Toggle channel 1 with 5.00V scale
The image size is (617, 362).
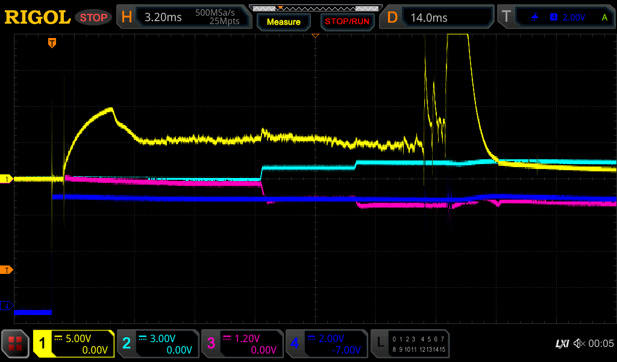pos(74,344)
